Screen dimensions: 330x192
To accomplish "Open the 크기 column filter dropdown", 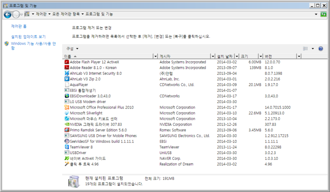I will (x=261, y=56).
